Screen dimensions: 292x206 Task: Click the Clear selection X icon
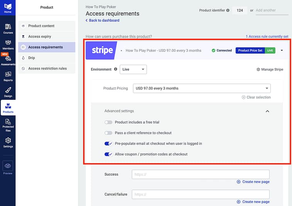tap(243, 97)
